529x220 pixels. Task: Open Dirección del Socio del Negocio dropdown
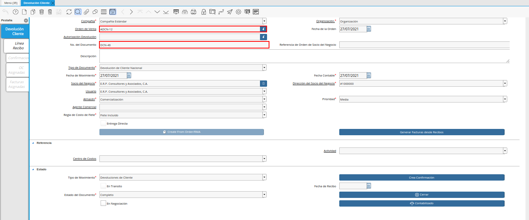[x=505, y=84]
